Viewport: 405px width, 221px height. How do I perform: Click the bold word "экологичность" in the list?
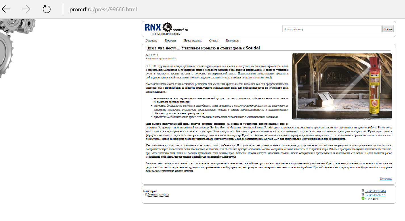tap(163, 98)
